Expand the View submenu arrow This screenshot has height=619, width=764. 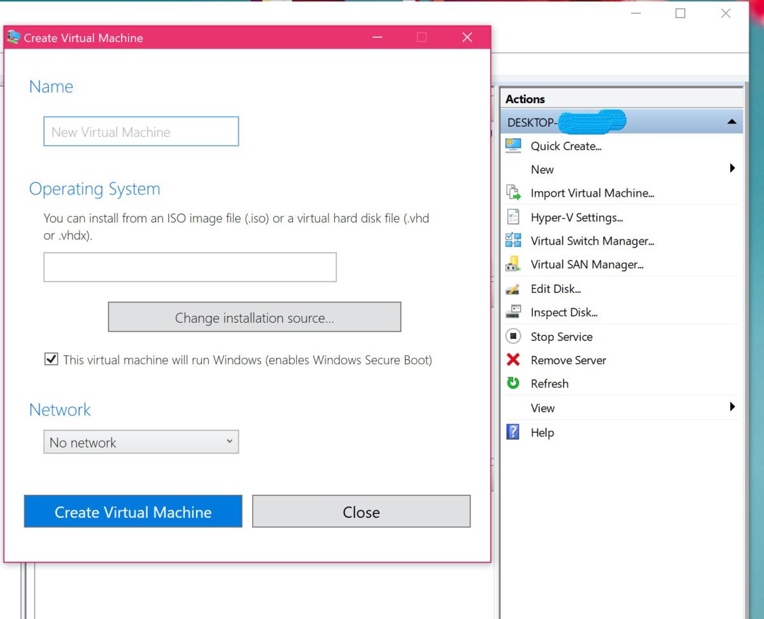(x=732, y=407)
